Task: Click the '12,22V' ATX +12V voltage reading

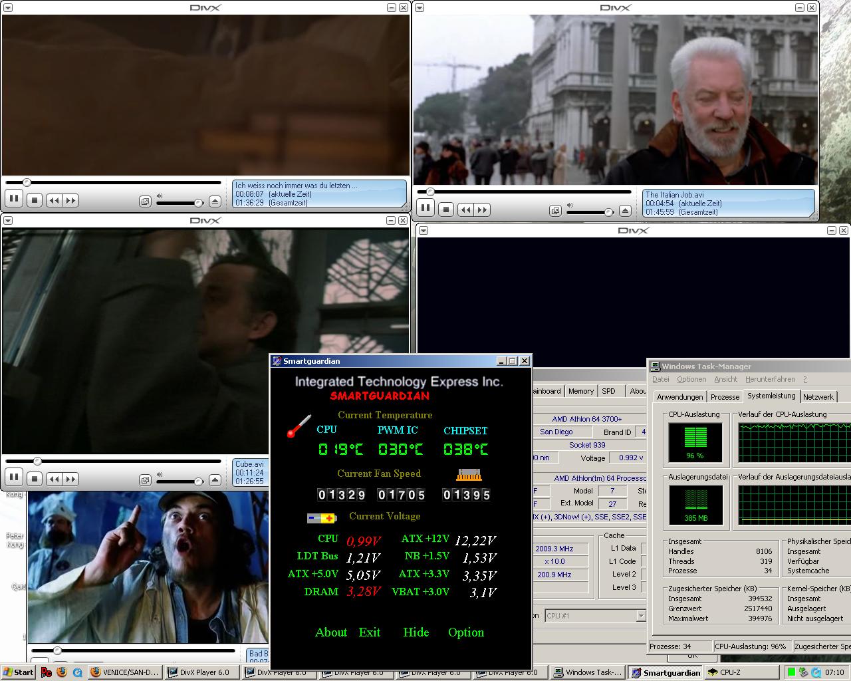Action: click(475, 540)
